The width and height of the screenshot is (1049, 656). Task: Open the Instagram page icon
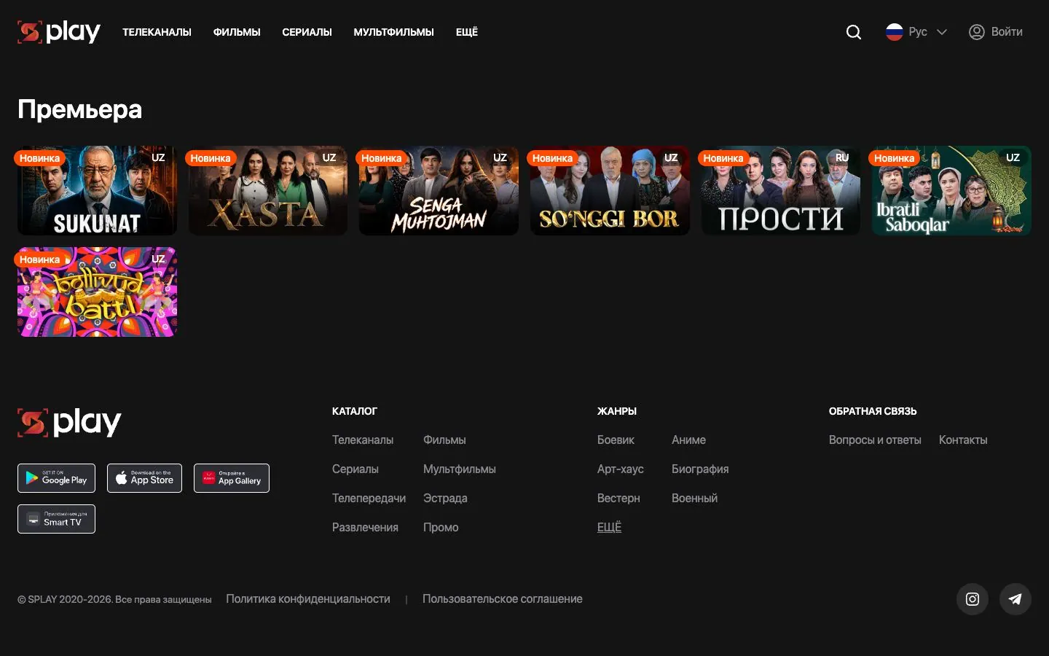click(973, 599)
